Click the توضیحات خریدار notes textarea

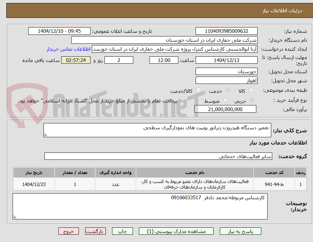pos(140,206)
